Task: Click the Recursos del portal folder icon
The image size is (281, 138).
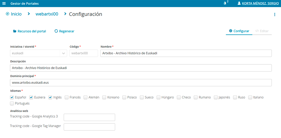Action: point(15,31)
